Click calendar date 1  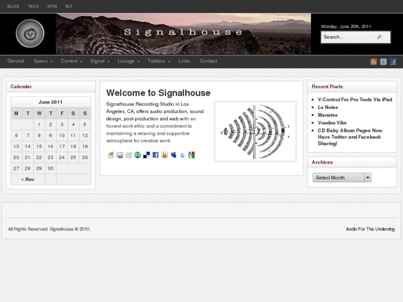tap(39, 124)
